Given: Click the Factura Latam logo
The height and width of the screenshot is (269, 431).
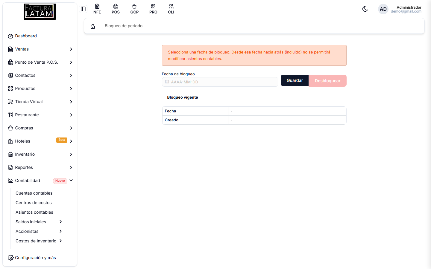Looking at the screenshot, I should click(x=40, y=12).
